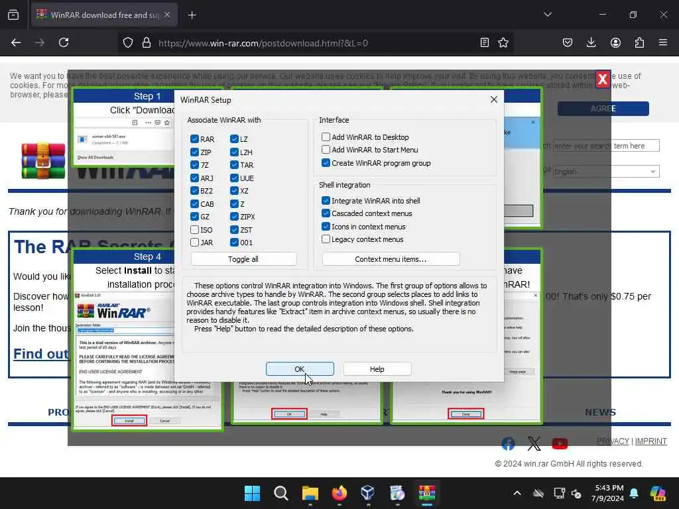The image size is (679, 509).
Task: Enable Legacy context menus option
Action: tap(326, 239)
